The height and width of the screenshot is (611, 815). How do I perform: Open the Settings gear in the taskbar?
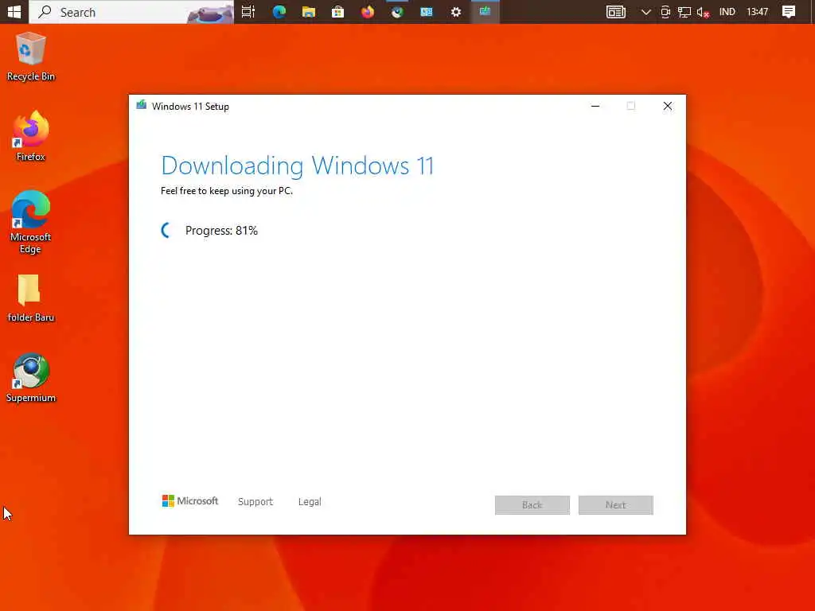456,11
